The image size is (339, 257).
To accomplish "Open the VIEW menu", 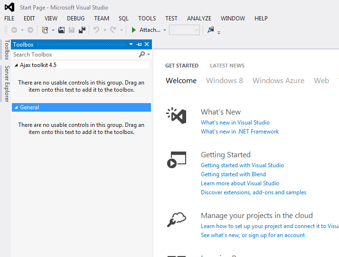I will (51, 19).
